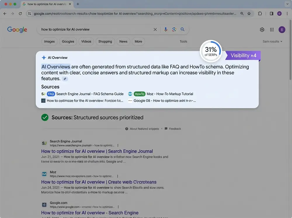Click the 31% of SERPs progress ring
Viewport: 292px width, 218px height.
pyautogui.click(x=211, y=51)
